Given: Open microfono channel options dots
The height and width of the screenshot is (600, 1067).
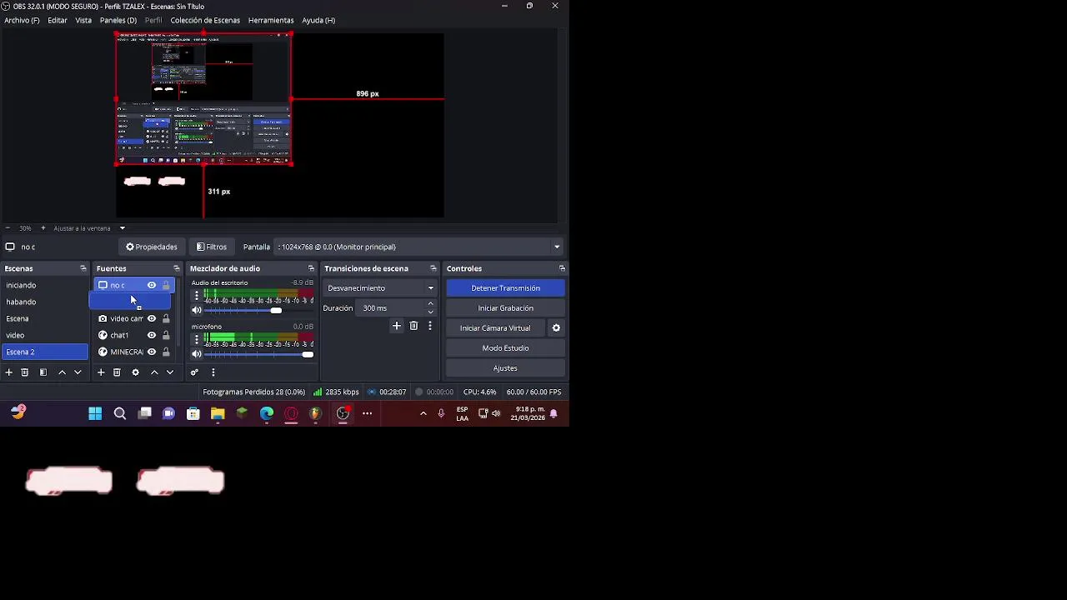Looking at the screenshot, I should click(197, 339).
